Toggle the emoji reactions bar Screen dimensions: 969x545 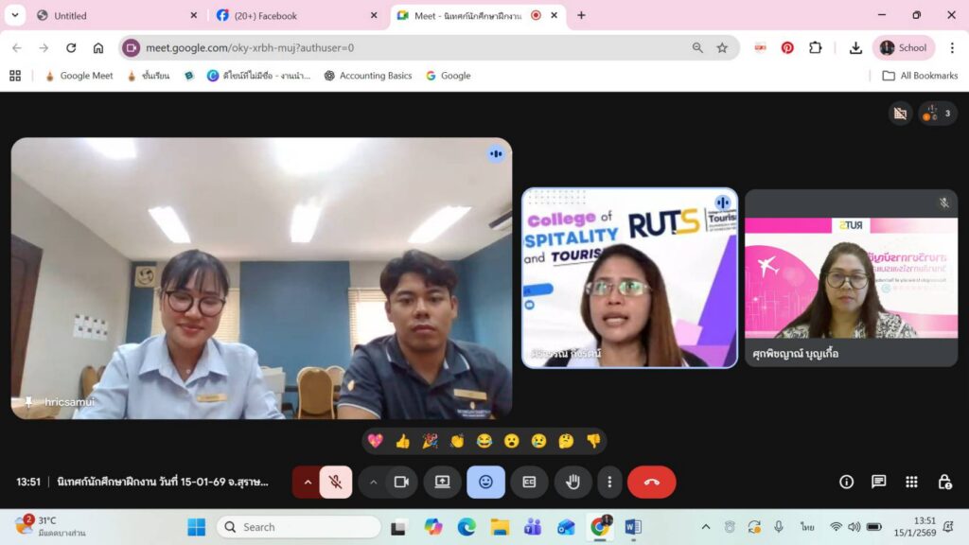485,482
